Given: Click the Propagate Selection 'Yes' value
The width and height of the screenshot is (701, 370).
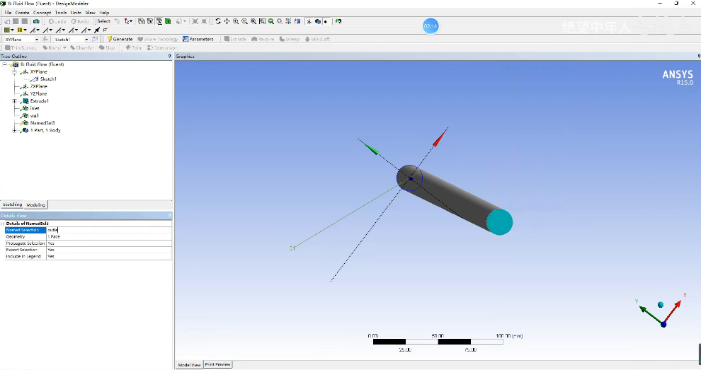Looking at the screenshot, I should point(109,243).
